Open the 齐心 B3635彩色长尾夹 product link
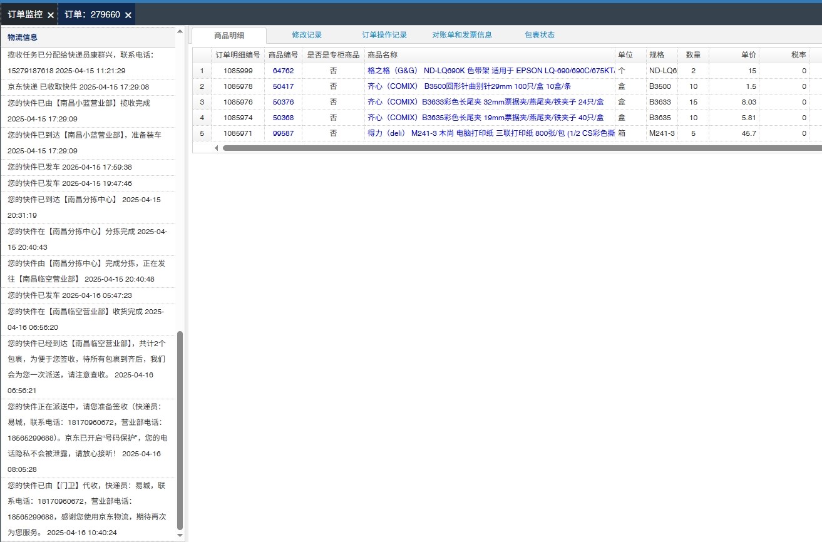This screenshot has height=542, width=822. pos(485,118)
